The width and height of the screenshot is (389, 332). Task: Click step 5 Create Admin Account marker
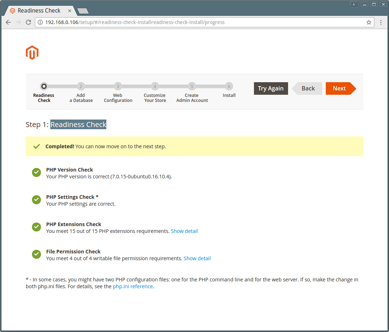coord(192,86)
